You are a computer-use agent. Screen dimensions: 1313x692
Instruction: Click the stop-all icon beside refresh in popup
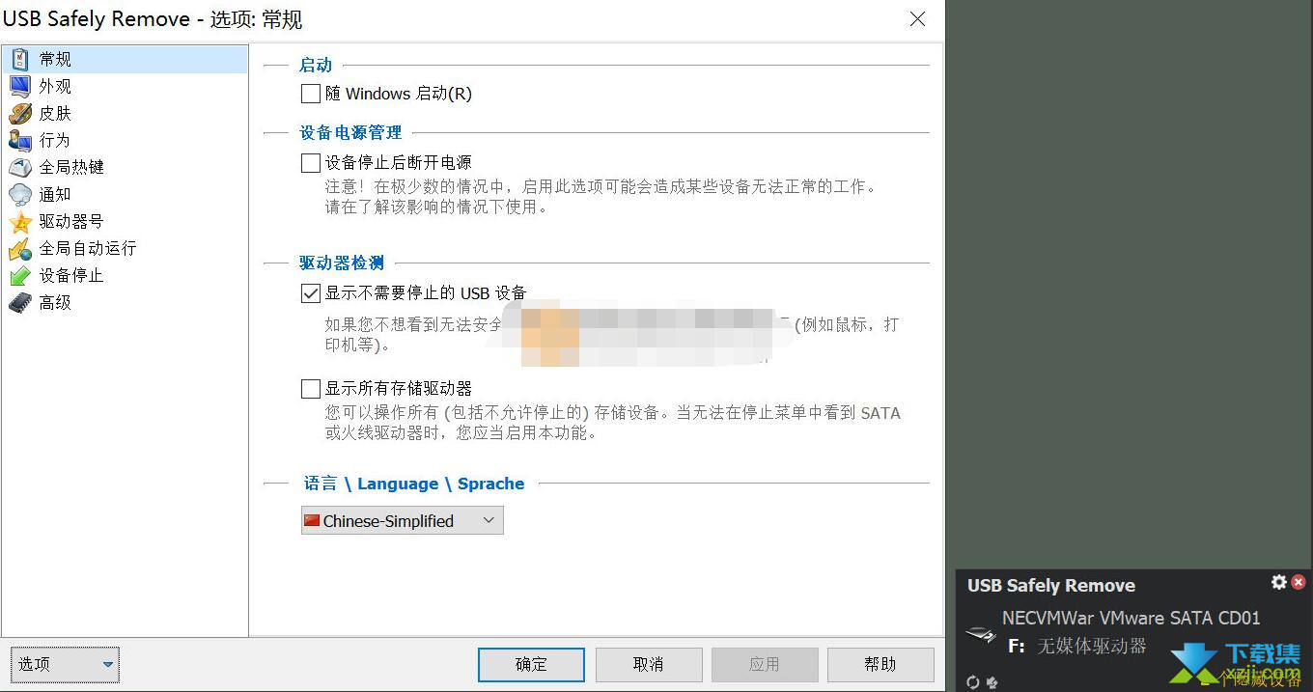pyautogui.click(x=992, y=681)
